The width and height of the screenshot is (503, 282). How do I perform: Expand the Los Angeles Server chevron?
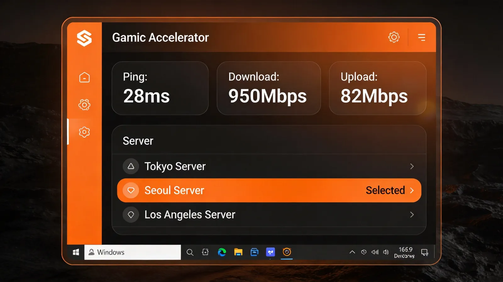(412, 214)
